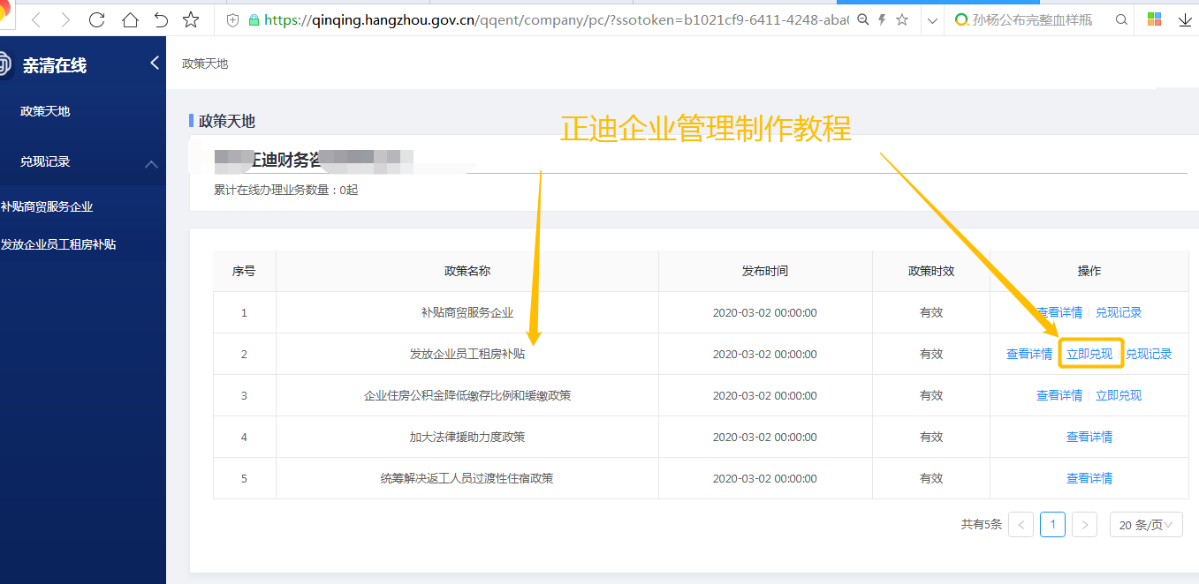Open 发放企业员工租房补贴 sidebar item
Screen dimensions: 1199x584
(x=58, y=244)
